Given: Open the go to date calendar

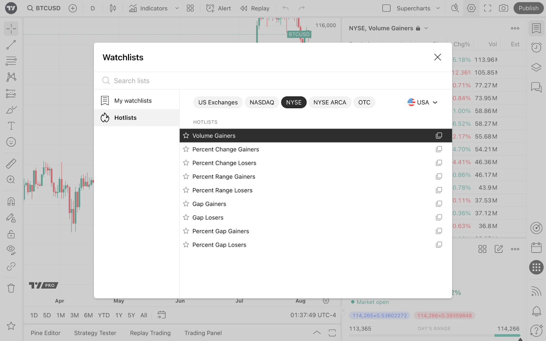Looking at the screenshot, I should click(161, 315).
